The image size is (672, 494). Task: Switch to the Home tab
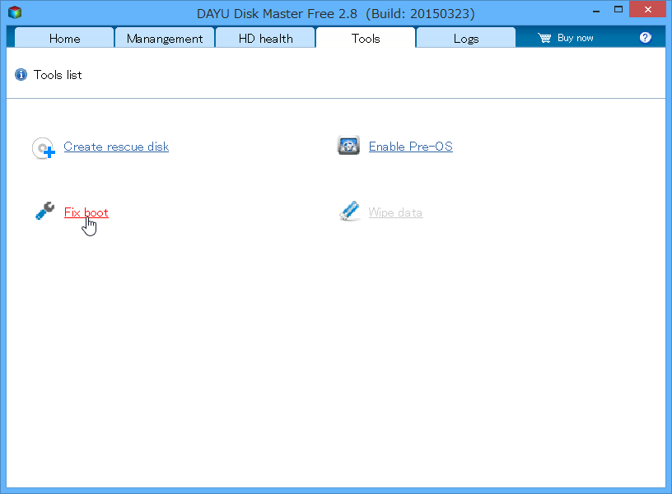pos(63,38)
